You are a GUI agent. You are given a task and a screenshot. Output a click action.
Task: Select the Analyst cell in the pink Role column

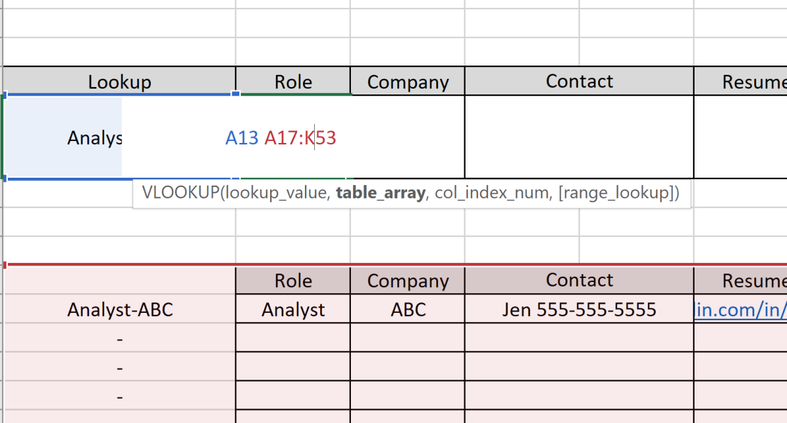click(293, 310)
